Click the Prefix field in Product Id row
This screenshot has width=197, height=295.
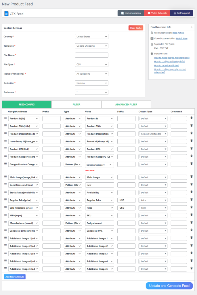pos(51,118)
